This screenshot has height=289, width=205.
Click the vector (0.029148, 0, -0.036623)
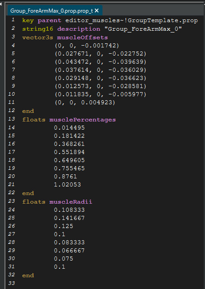[x=101, y=78]
